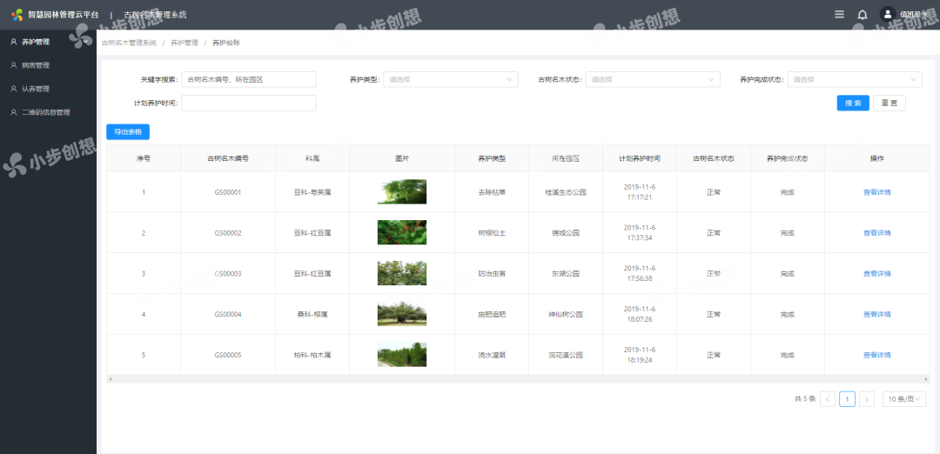Click the 导出表格 button
The height and width of the screenshot is (454, 940).
[128, 132]
